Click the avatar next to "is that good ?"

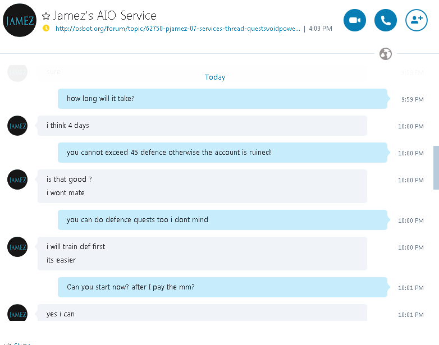[x=17, y=180]
